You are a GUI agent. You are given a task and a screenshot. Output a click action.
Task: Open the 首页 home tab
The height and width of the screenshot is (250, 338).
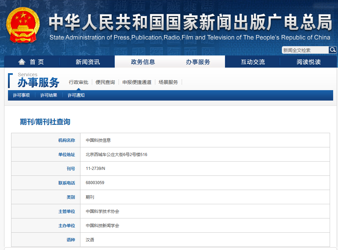point(32,62)
